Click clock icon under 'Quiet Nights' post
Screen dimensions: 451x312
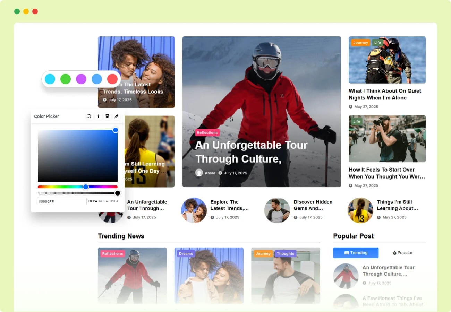pyautogui.click(x=351, y=107)
